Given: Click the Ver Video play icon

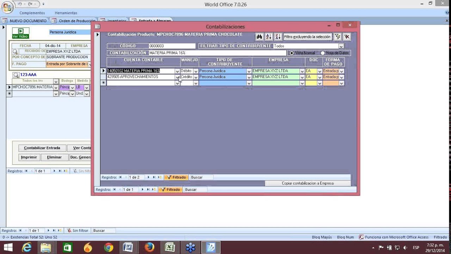Looking at the screenshot, I should (21, 31).
